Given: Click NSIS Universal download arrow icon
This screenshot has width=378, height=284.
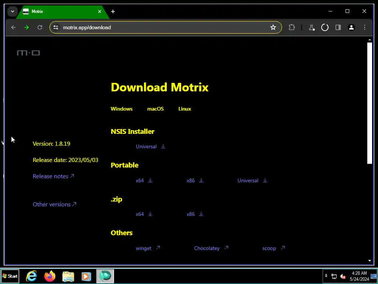Looking at the screenshot, I should 163,146.
